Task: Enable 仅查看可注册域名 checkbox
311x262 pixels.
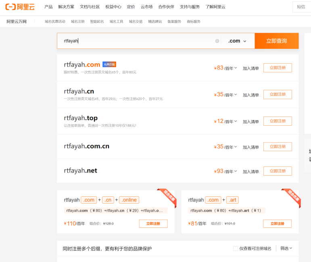Action: pyautogui.click(x=236, y=249)
